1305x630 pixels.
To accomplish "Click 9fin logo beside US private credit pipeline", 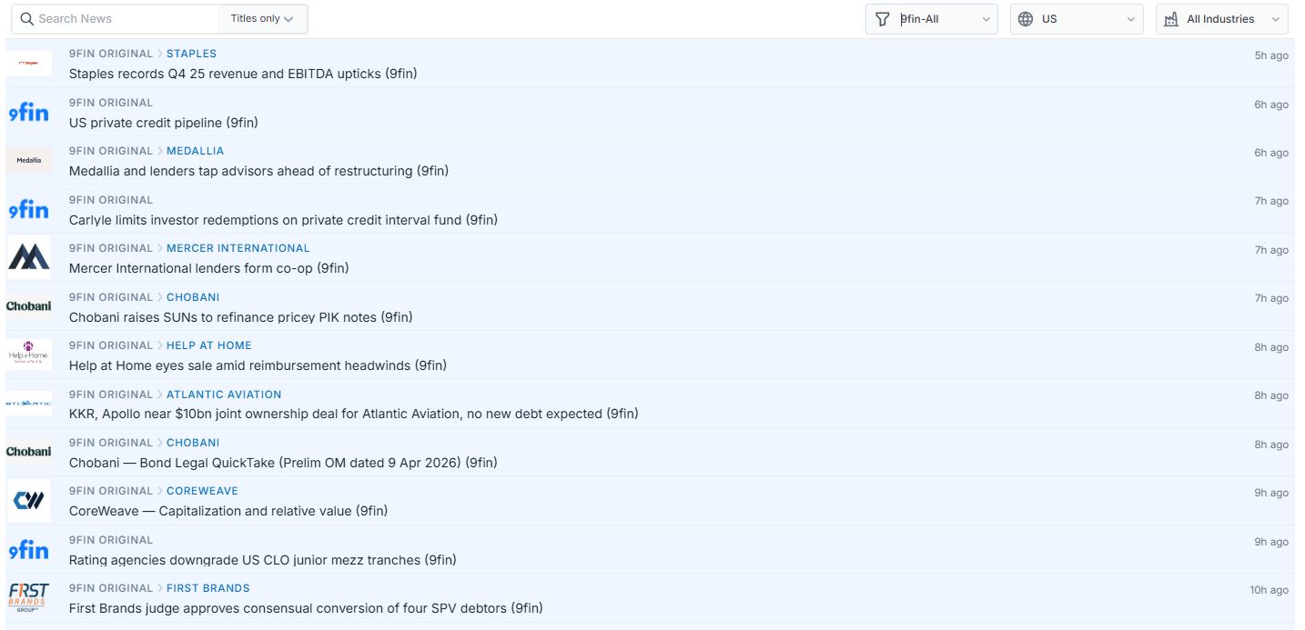I will 29,112.
